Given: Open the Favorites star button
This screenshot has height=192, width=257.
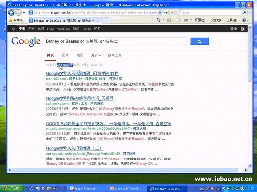Looking at the screenshot, I should coord(16,20).
